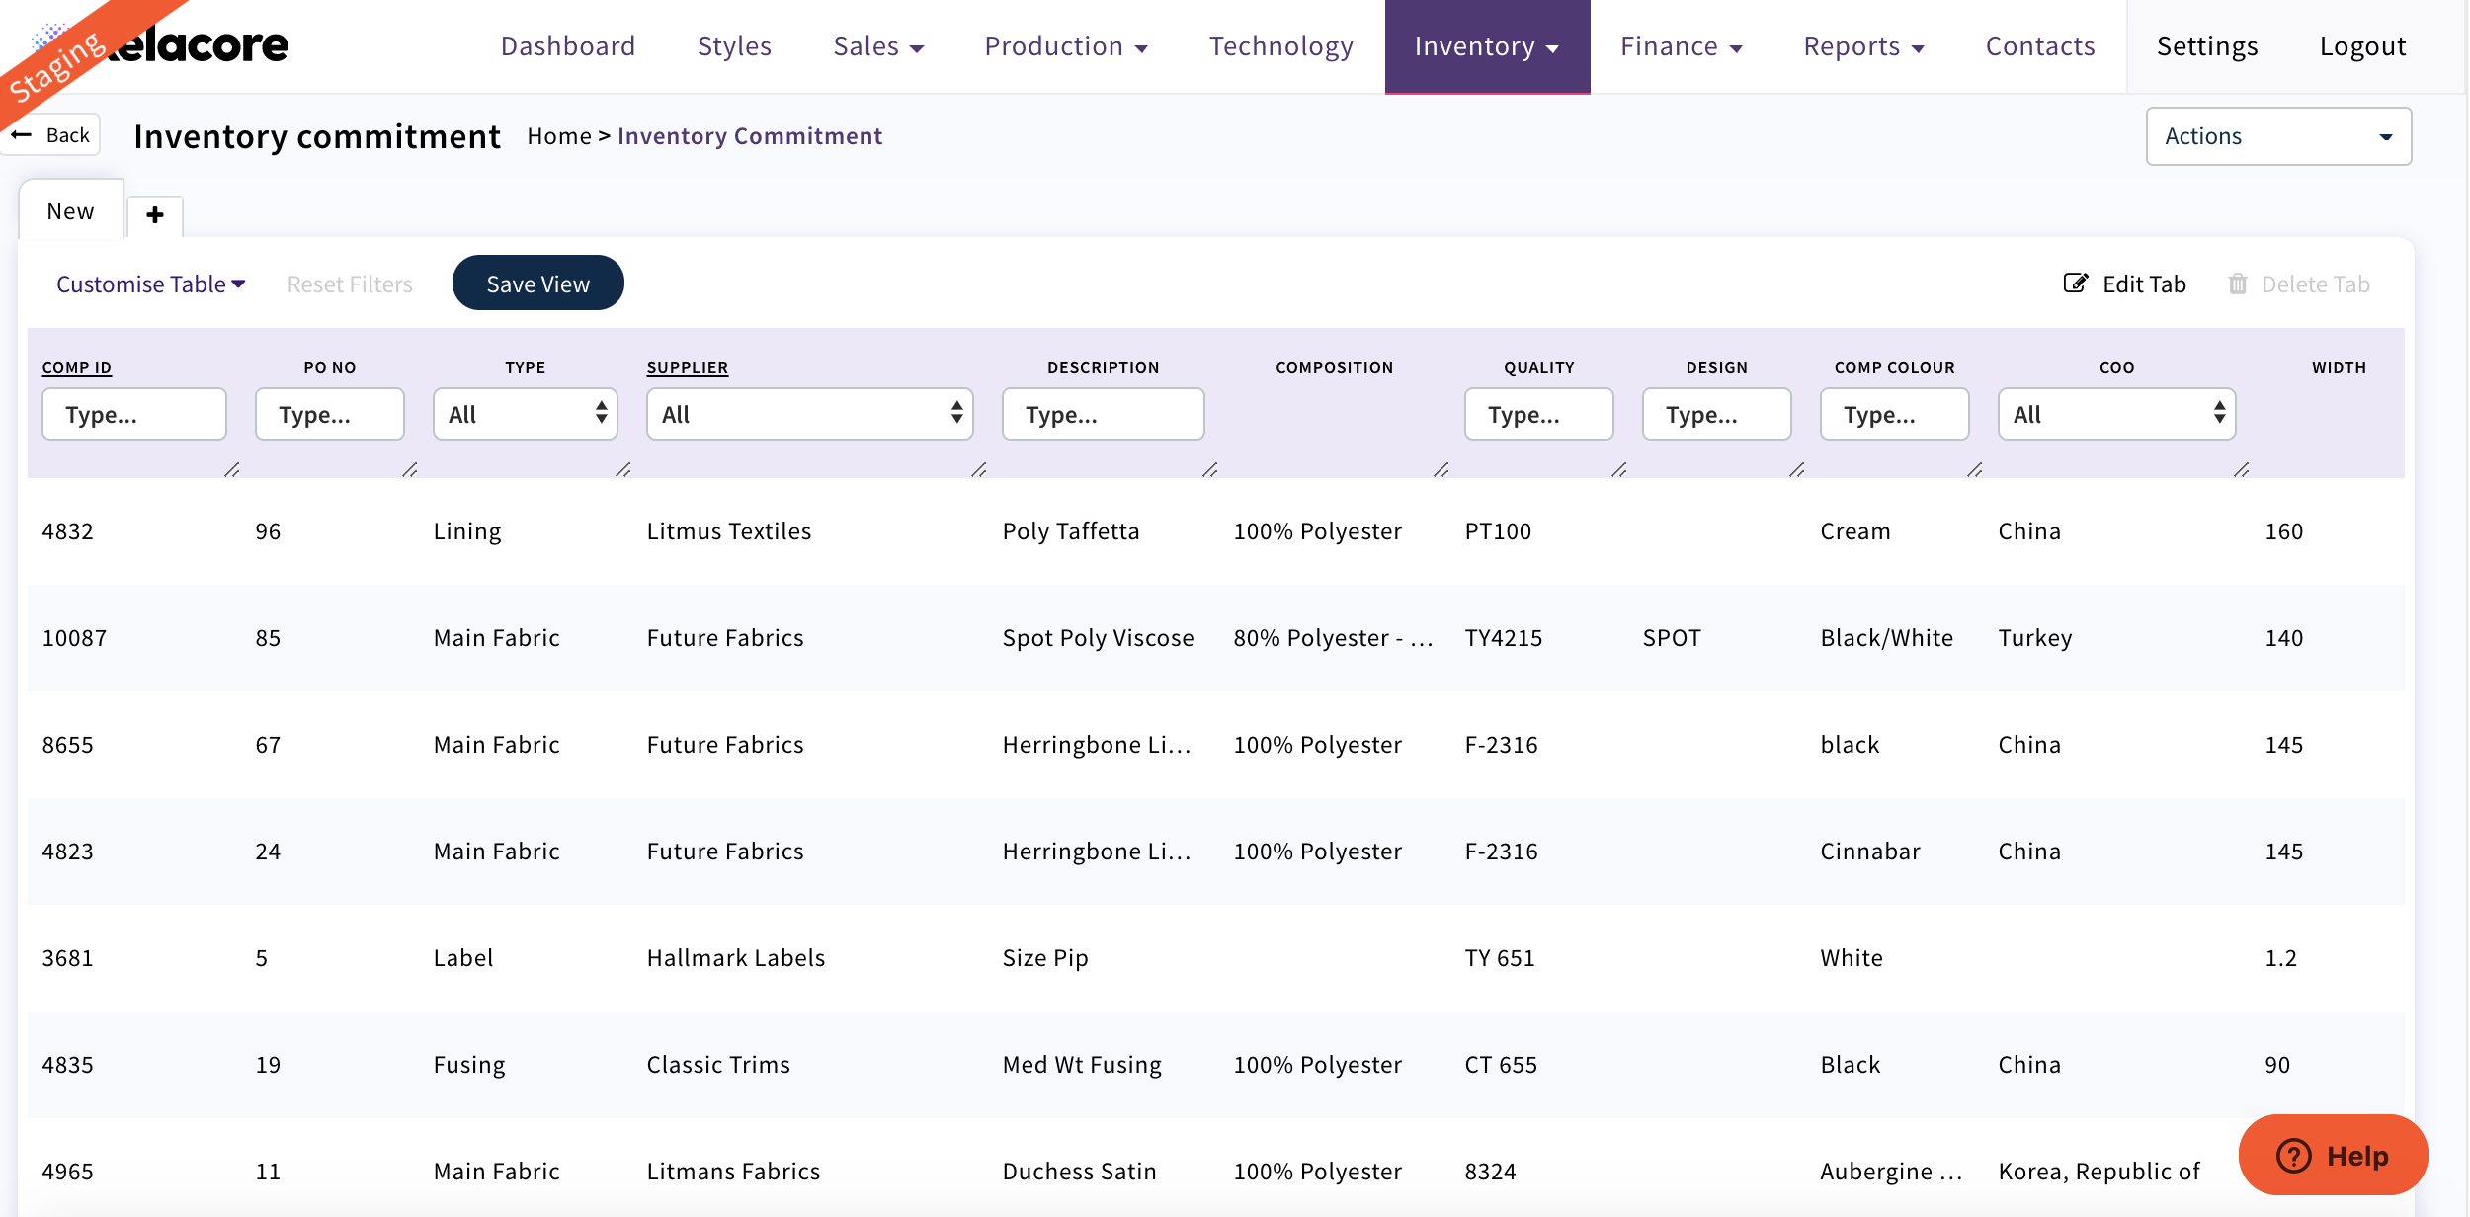Image resolution: width=2470 pixels, height=1217 pixels.
Task: Click the Delete Tab trash icon
Action: (x=2239, y=284)
